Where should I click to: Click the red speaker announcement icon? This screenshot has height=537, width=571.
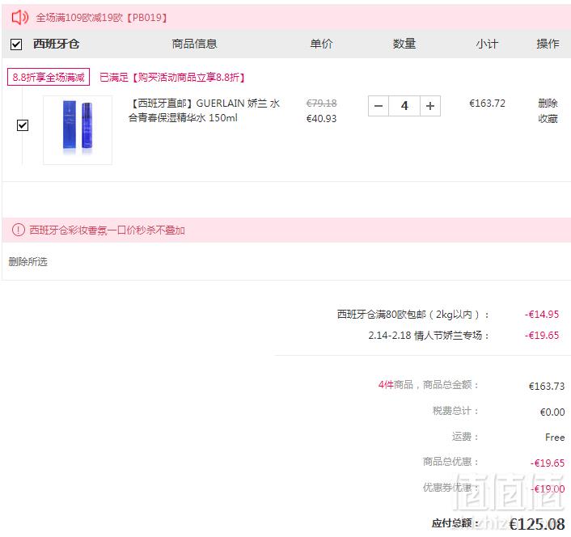tap(20, 17)
